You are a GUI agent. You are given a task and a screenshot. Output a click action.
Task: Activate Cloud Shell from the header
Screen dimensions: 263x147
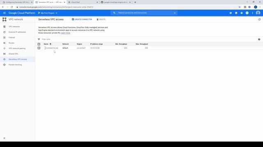pos(236,13)
